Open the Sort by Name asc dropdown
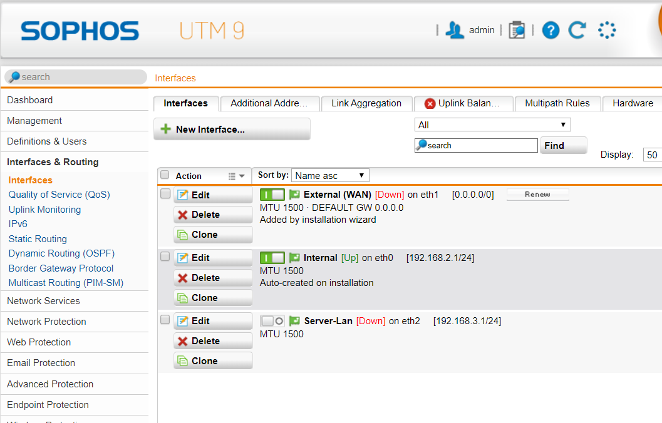662x423 pixels. point(330,175)
